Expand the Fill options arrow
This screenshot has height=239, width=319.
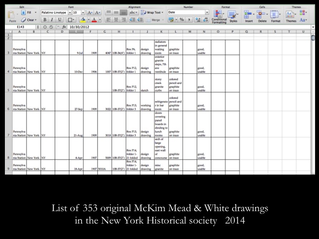click(x=35, y=12)
